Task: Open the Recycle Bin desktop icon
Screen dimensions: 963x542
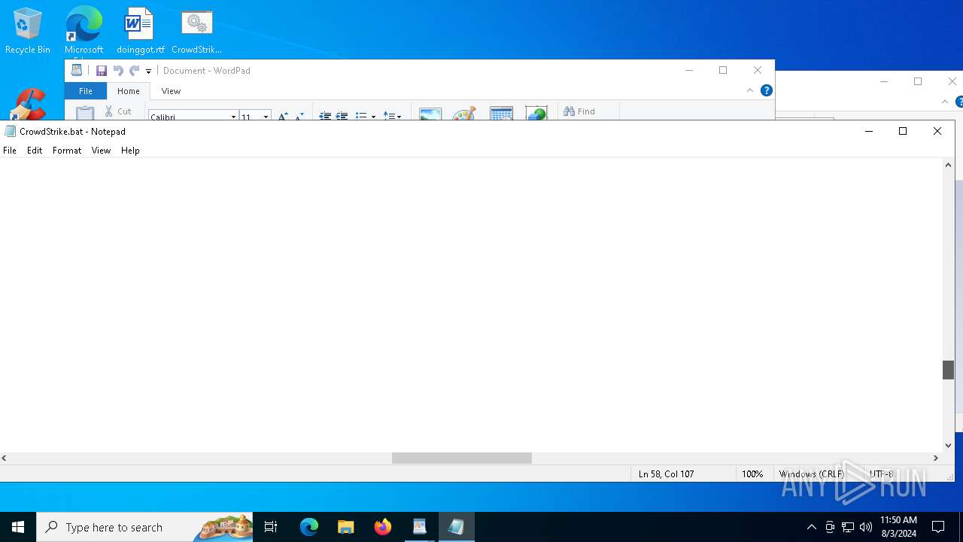Action: tap(28, 31)
